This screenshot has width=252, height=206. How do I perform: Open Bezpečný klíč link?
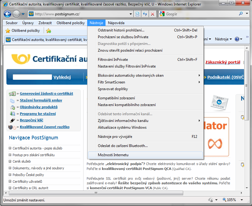point(31,120)
